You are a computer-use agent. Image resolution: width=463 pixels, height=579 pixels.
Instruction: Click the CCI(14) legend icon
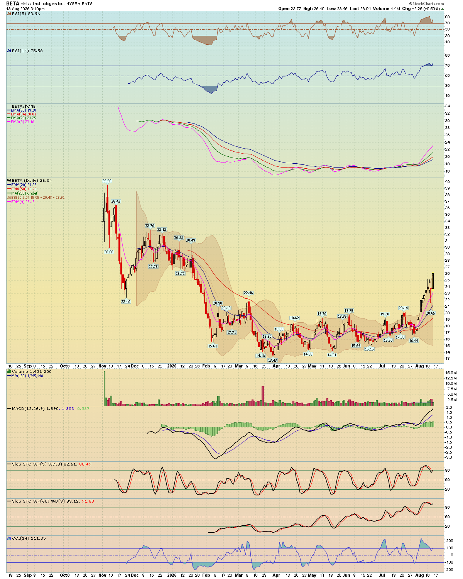(x=9, y=538)
